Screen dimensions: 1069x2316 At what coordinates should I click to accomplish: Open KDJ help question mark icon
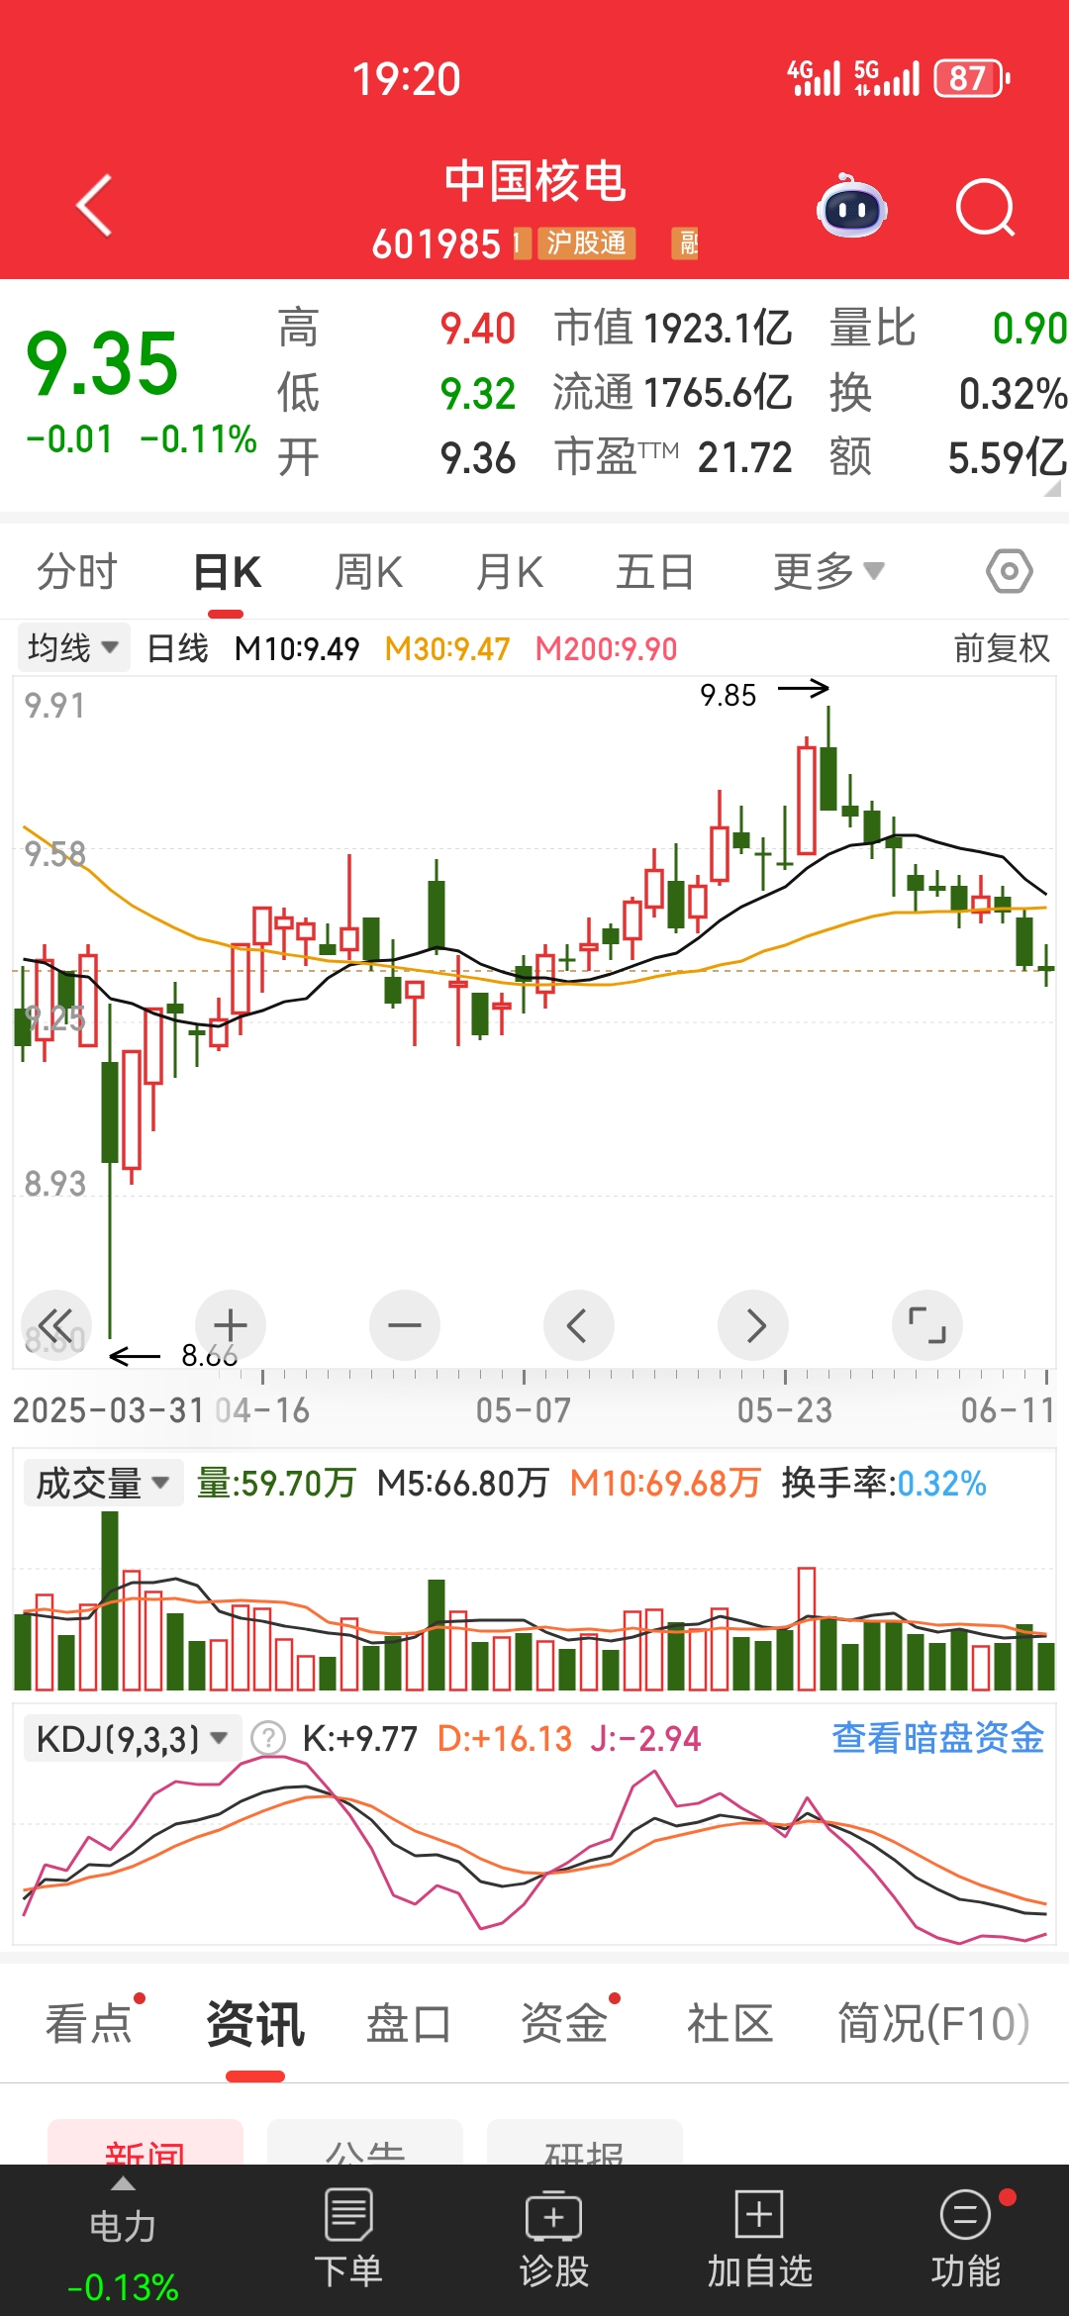click(268, 1738)
